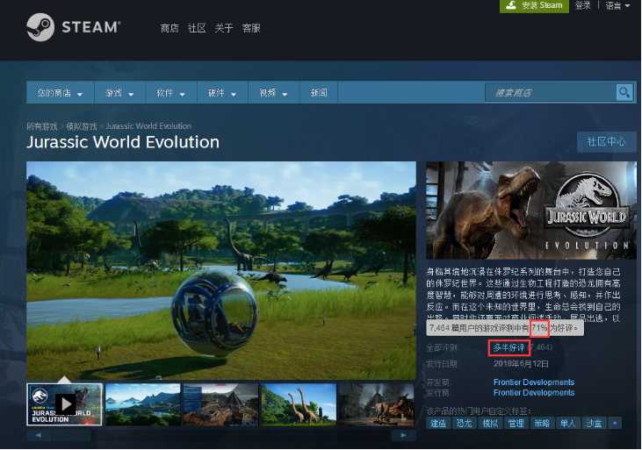Click the search magnifier icon
Screen dimensions: 642x450
pyautogui.click(x=624, y=92)
